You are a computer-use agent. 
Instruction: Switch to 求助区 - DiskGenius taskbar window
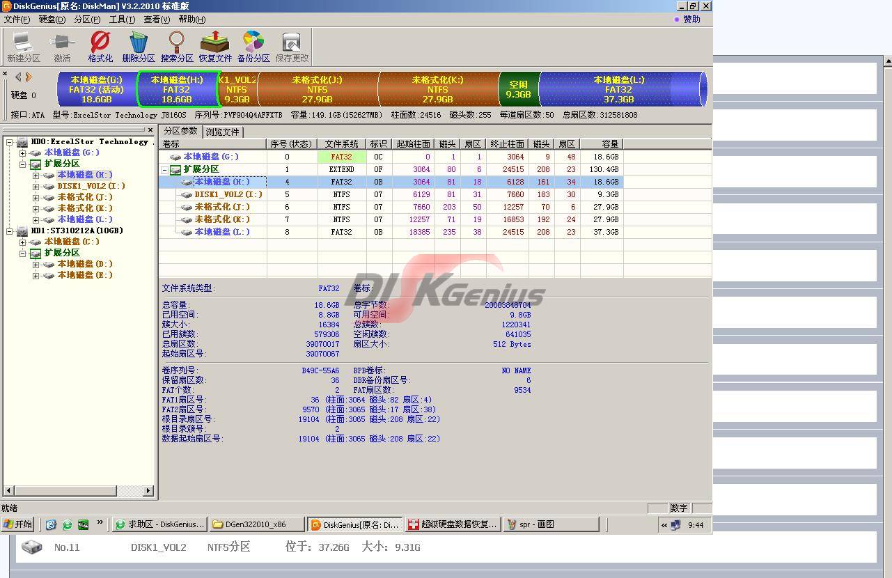[x=159, y=524]
